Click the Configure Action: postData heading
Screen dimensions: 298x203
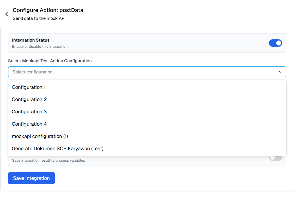(48, 10)
